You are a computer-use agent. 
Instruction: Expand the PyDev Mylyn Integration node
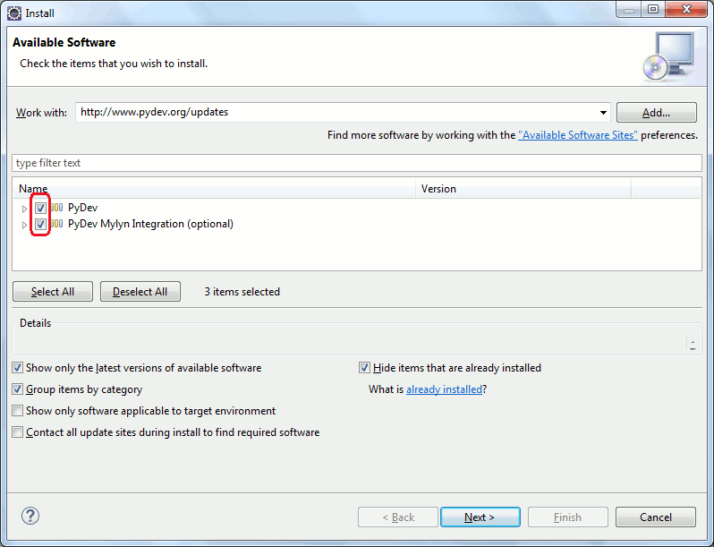click(24, 225)
